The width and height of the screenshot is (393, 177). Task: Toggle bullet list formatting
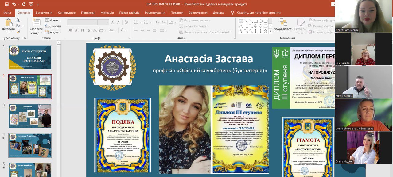click(135, 22)
